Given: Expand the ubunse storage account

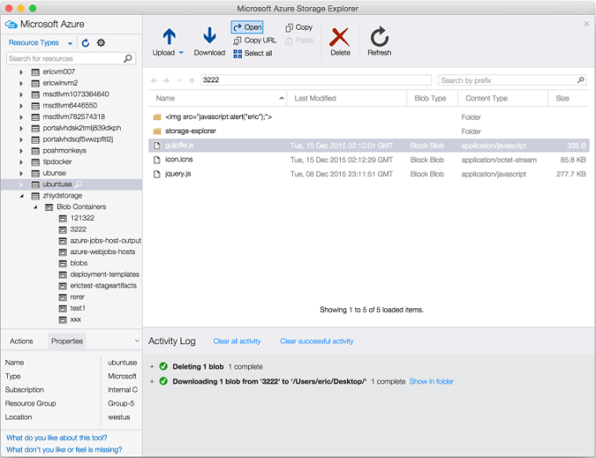Looking at the screenshot, I should pos(21,173).
